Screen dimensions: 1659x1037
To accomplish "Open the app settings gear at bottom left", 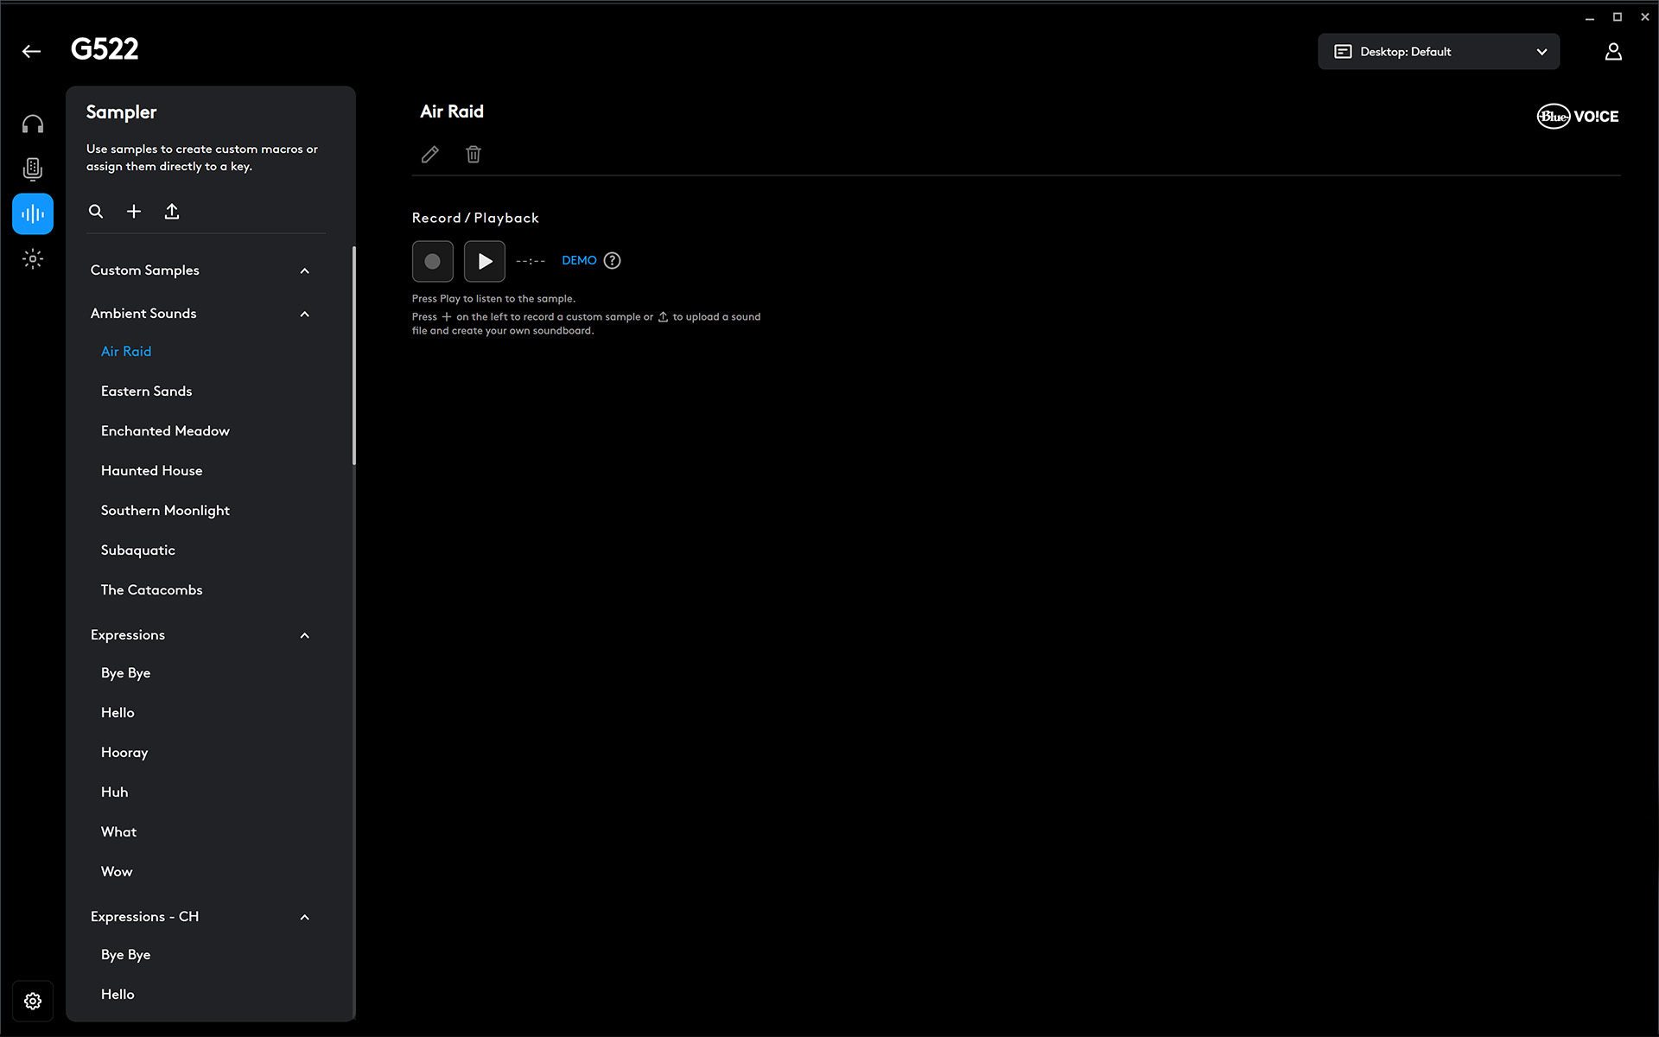I will coord(33,1001).
